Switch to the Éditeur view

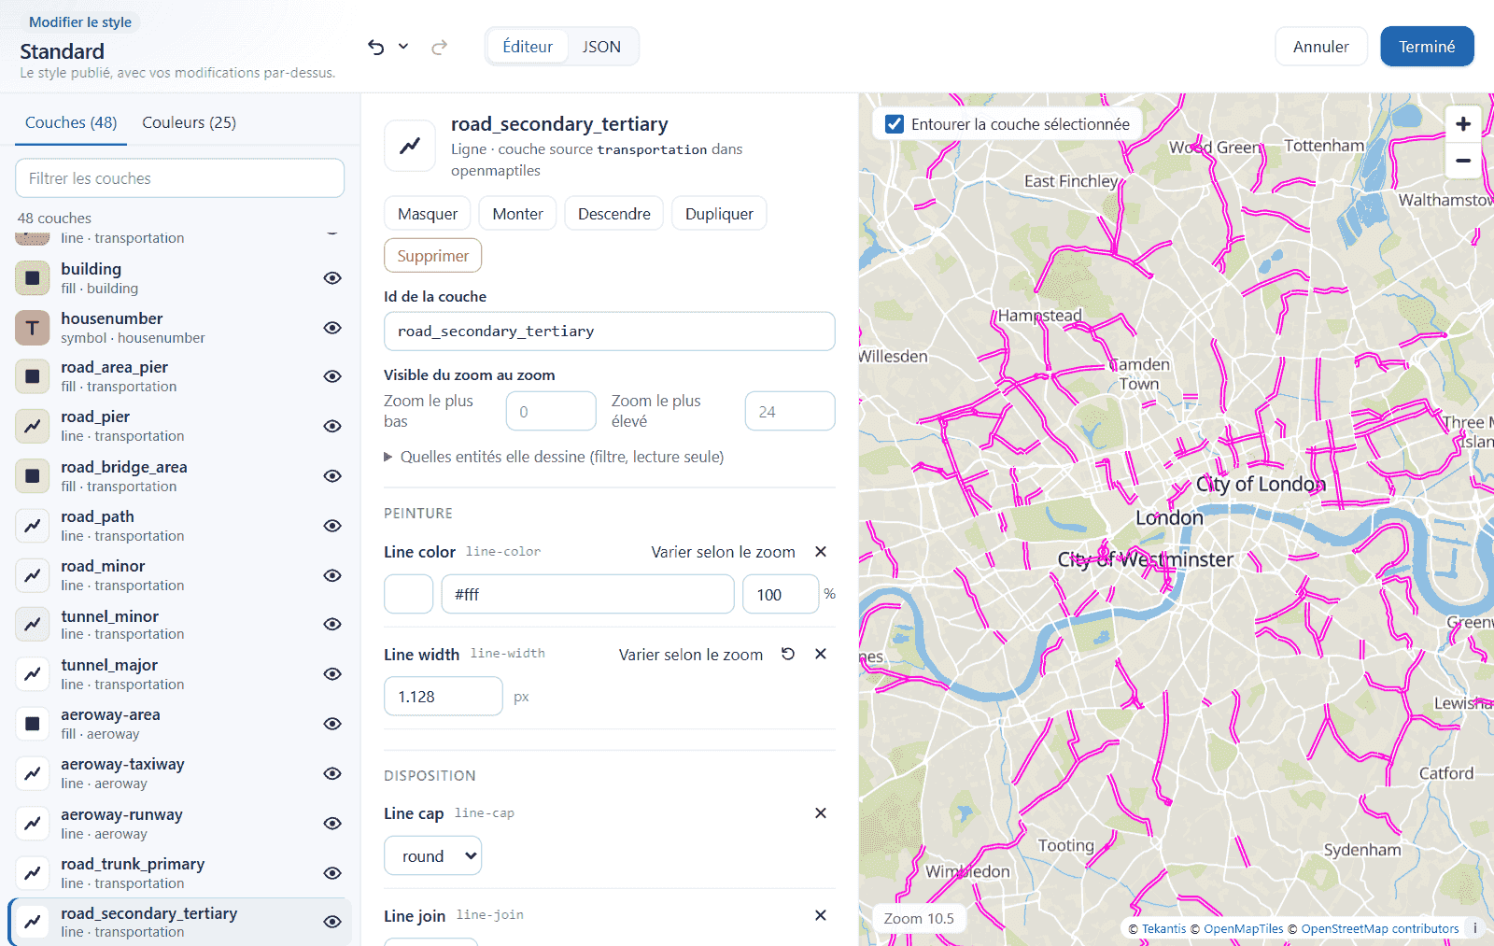pyautogui.click(x=528, y=47)
